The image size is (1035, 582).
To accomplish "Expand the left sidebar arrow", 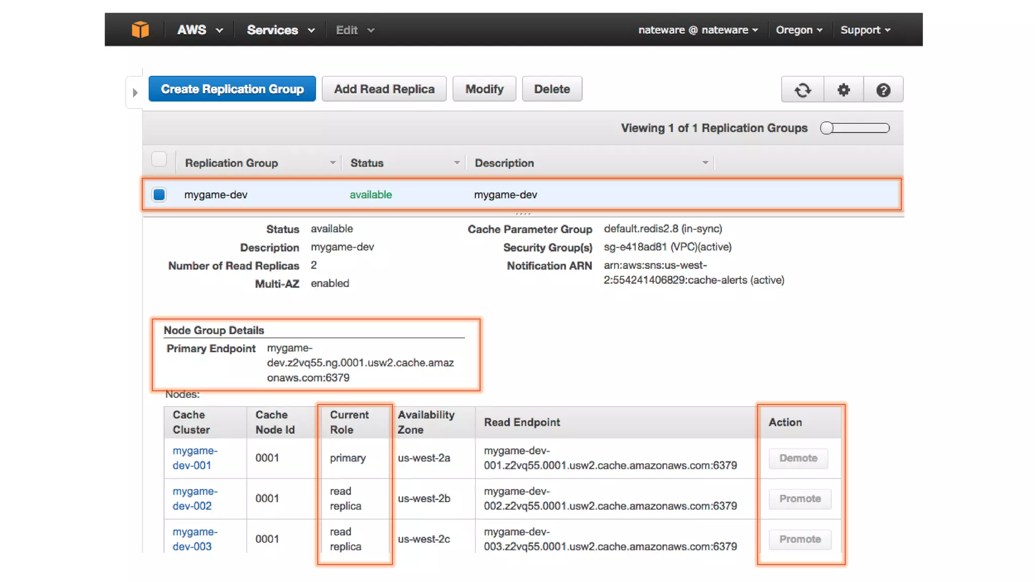I will point(135,92).
